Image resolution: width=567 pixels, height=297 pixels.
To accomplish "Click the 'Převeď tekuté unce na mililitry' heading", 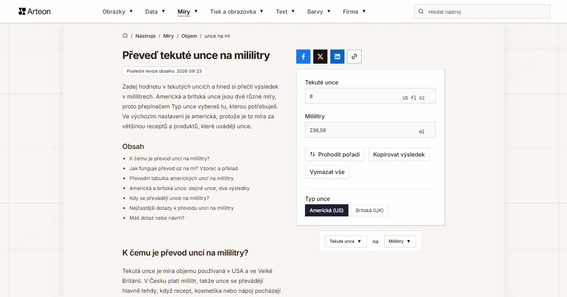I will pos(196,55).
